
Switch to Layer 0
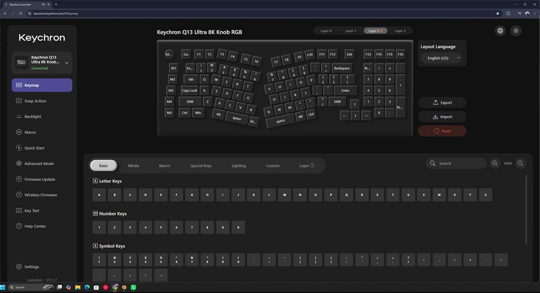click(326, 31)
